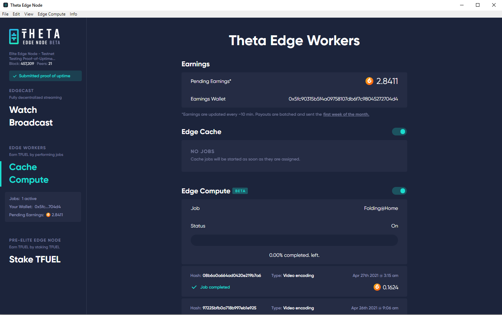Click the Theta Edge Node logo

tap(34, 36)
